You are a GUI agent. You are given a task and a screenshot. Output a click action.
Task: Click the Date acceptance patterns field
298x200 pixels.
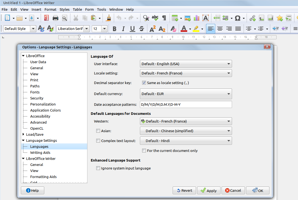tap(186, 104)
